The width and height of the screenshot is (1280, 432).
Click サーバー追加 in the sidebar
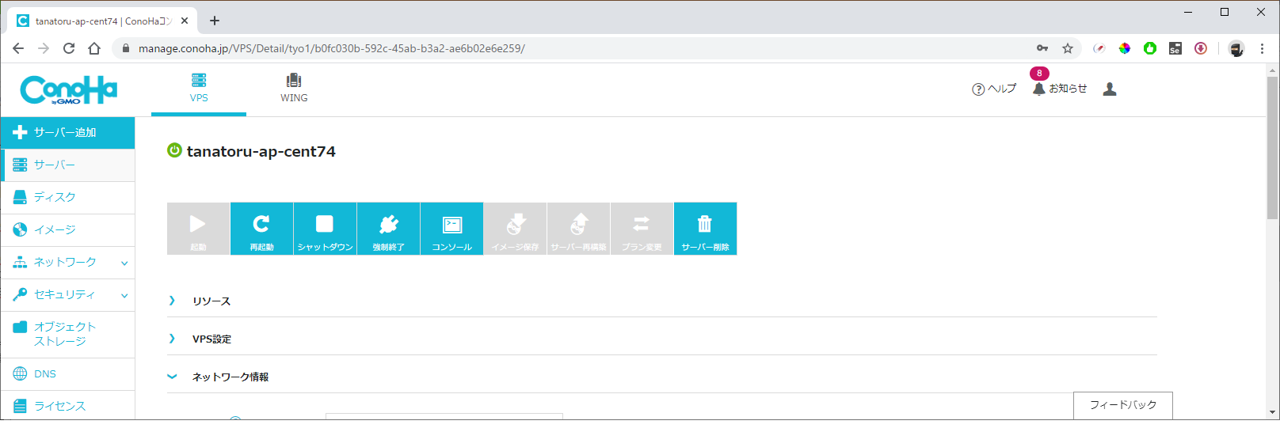point(67,132)
